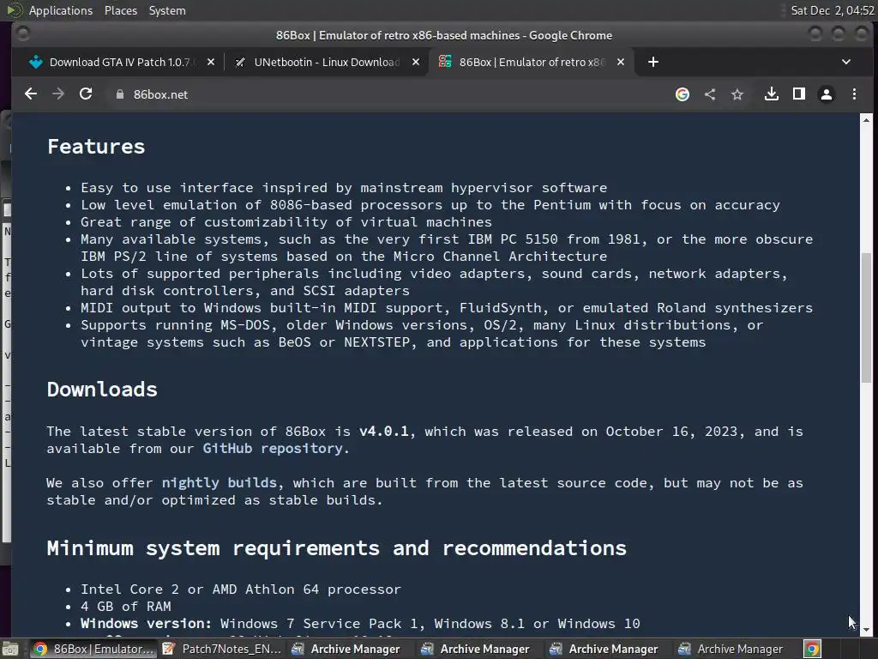
Task: Close the UNetbootin tab
Action: click(416, 62)
